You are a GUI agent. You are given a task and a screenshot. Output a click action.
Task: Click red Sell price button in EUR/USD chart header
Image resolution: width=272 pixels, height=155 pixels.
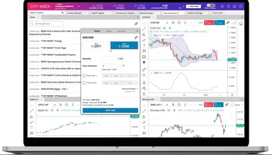click(x=209, y=23)
